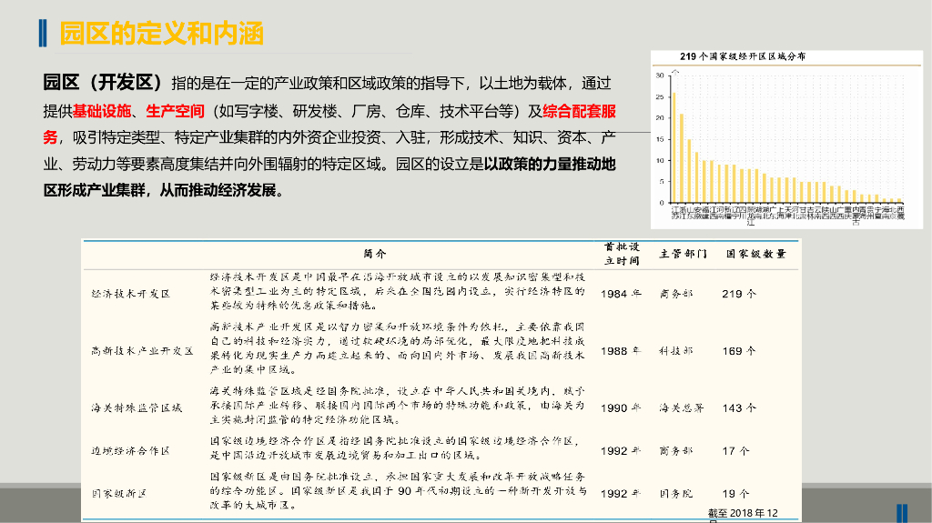Click the 首批设立时间 column header
The width and height of the screenshot is (932, 523).
click(x=622, y=254)
